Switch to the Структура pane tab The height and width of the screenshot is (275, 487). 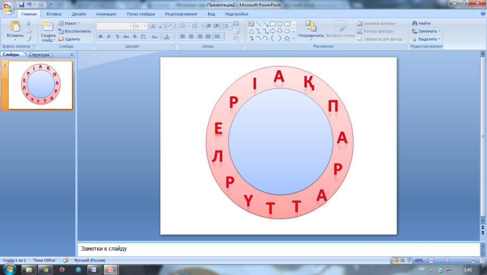(x=40, y=55)
